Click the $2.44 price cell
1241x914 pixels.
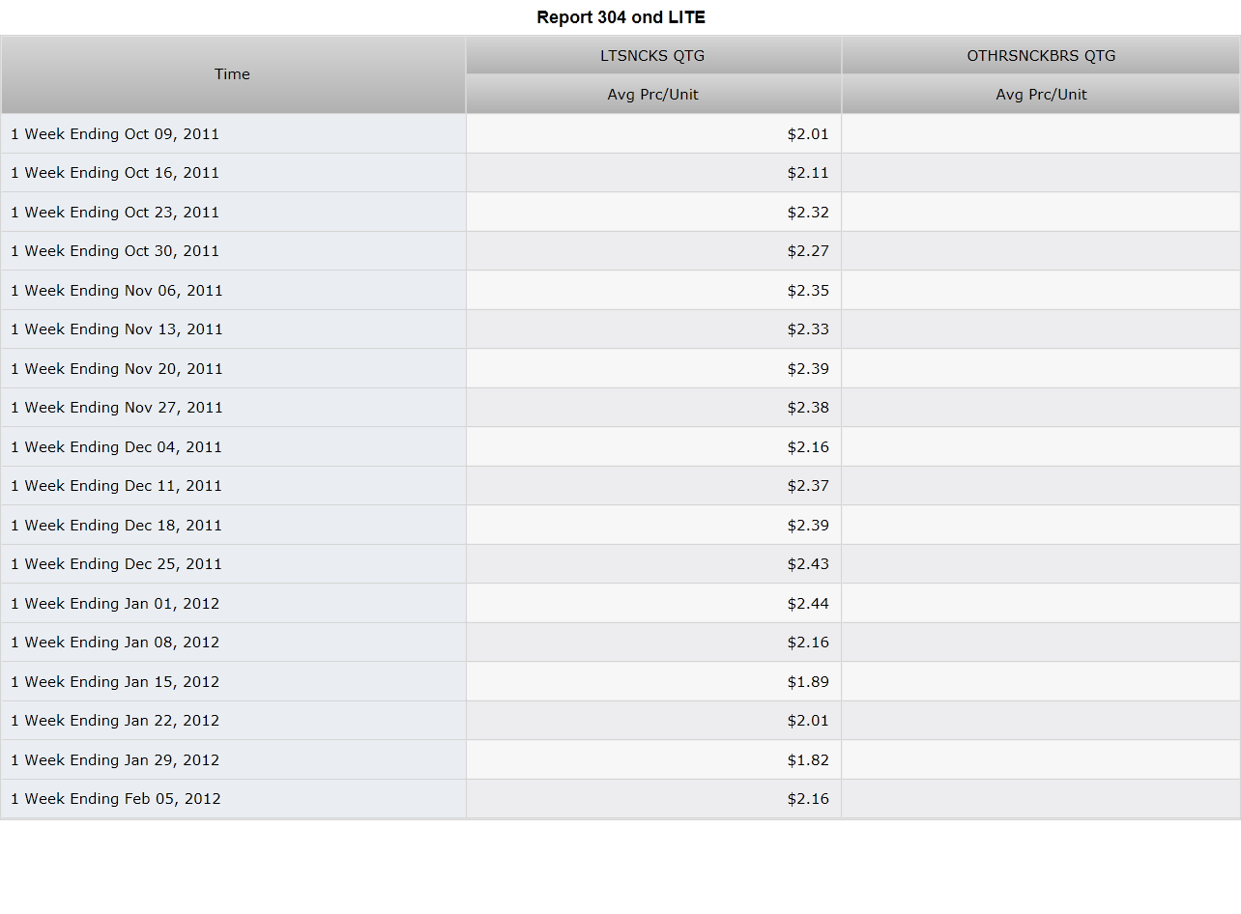coord(653,603)
